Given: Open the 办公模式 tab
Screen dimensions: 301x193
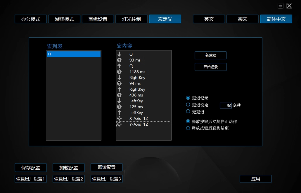Looking at the screenshot, I should (31, 19).
